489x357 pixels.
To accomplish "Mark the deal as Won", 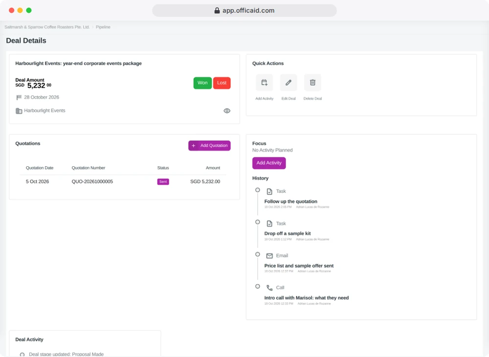I will (x=202, y=83).
